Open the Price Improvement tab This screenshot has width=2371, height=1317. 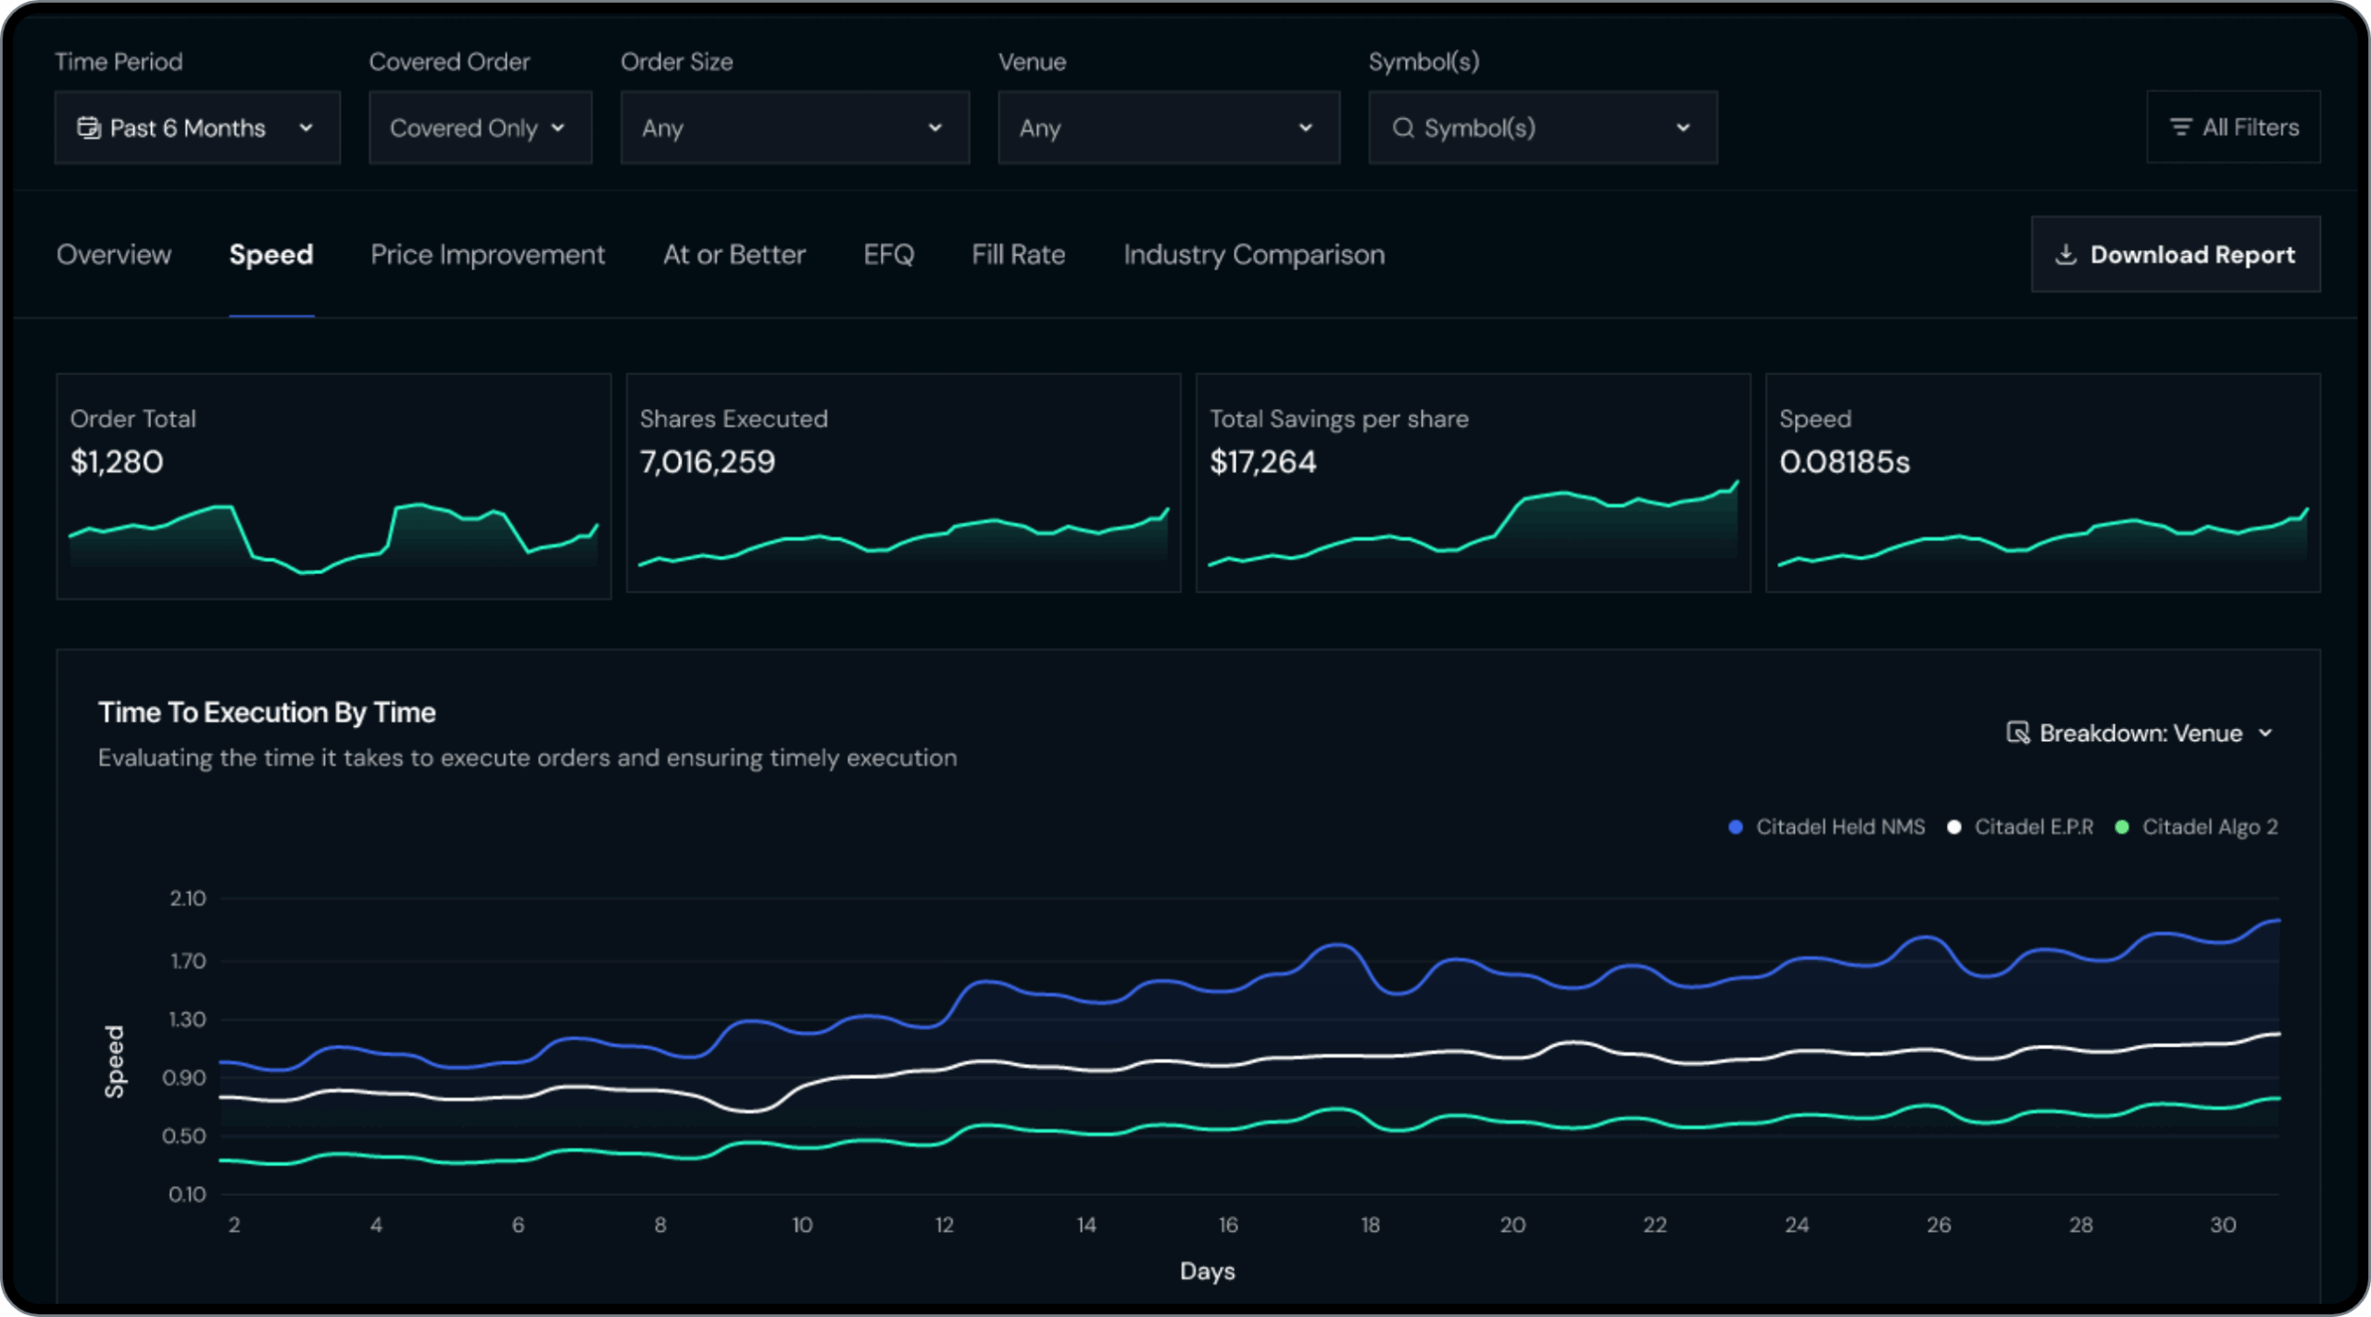488,255
